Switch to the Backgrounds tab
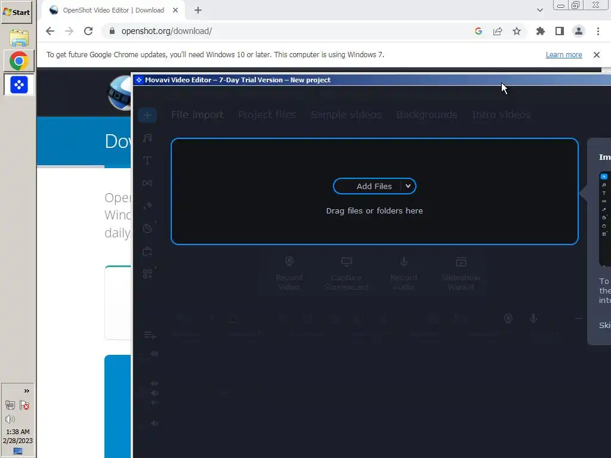Screen dimensions: 611x458 coord(427,115)
